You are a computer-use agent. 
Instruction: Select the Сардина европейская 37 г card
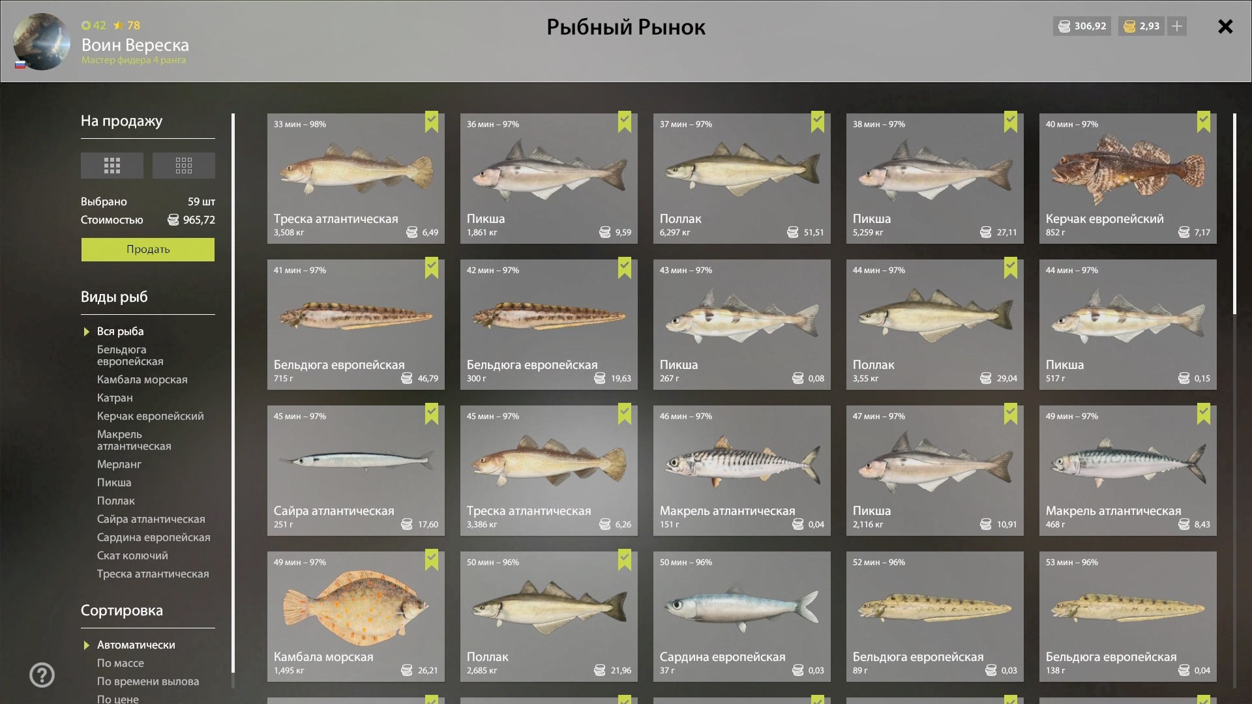[x=742, y=617]
